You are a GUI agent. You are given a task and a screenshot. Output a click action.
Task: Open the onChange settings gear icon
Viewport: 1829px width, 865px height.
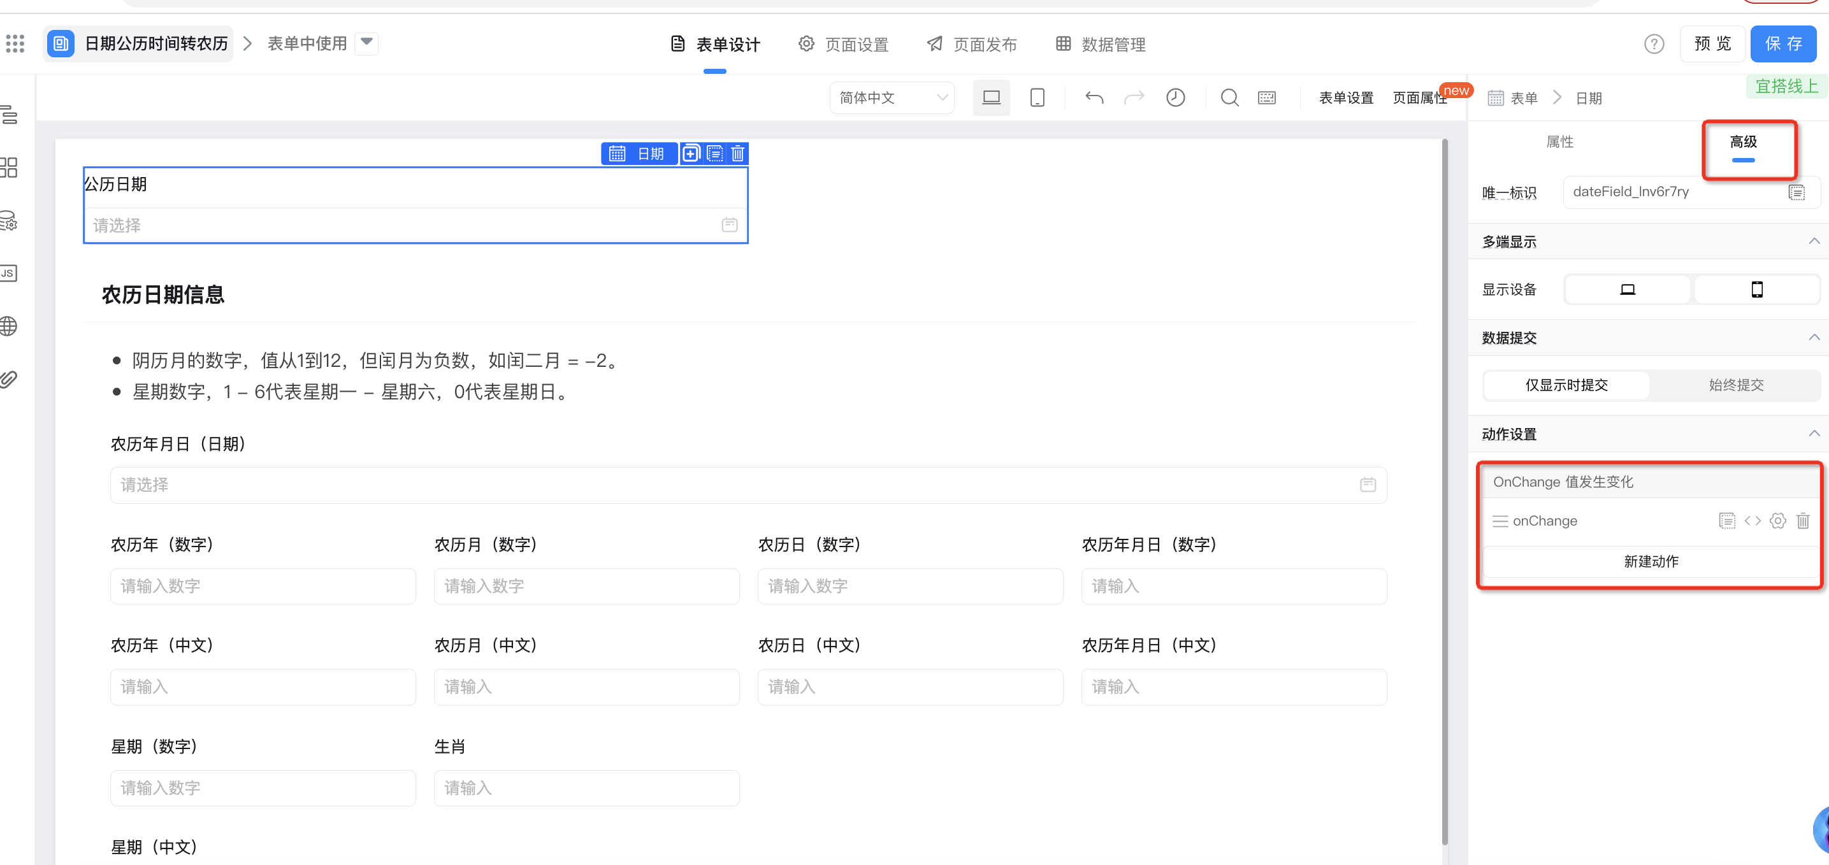coord(1777,521)
